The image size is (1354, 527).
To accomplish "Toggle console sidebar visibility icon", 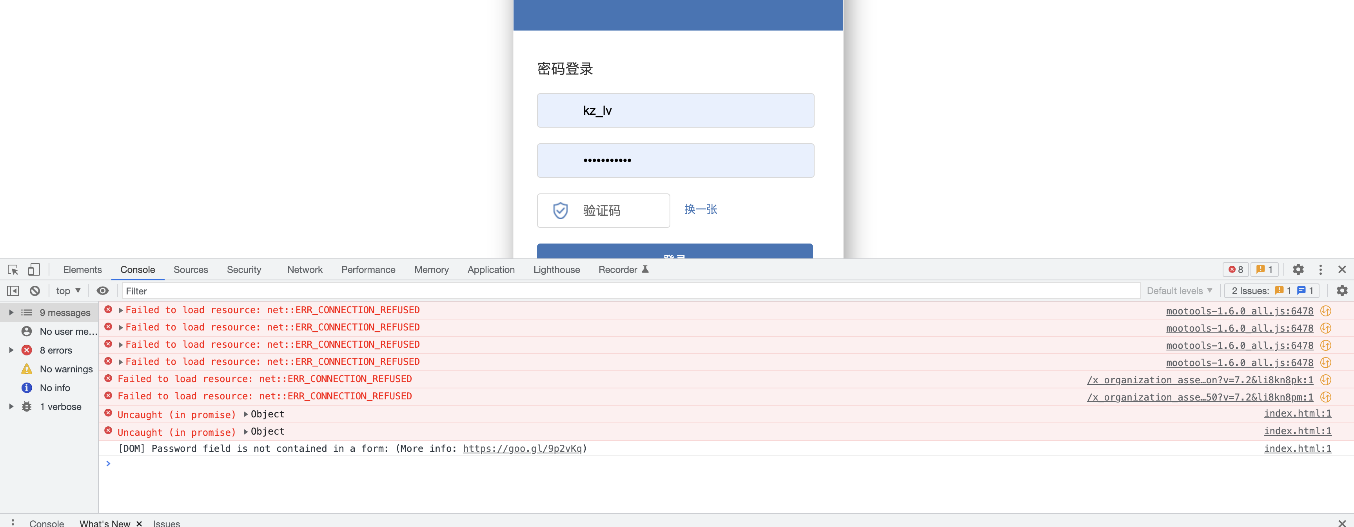I will pos(13,291).
